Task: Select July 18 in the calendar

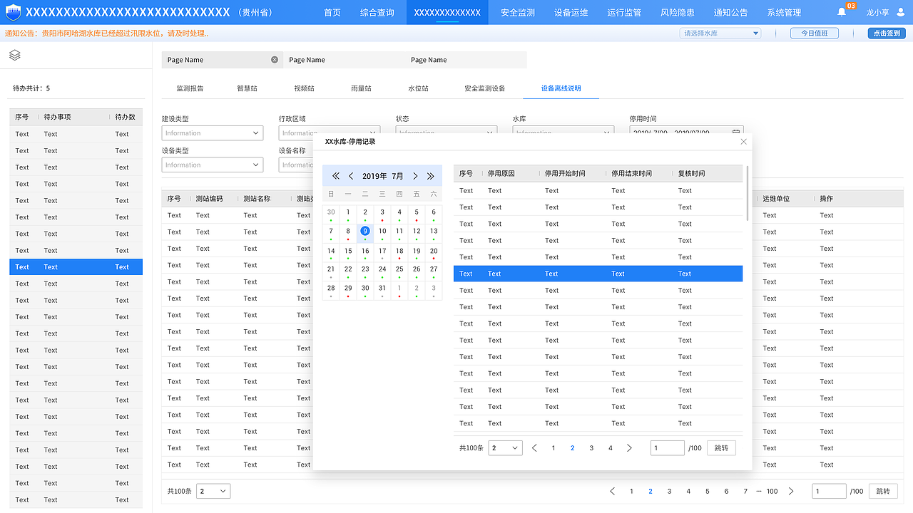Action: [399, 252]
